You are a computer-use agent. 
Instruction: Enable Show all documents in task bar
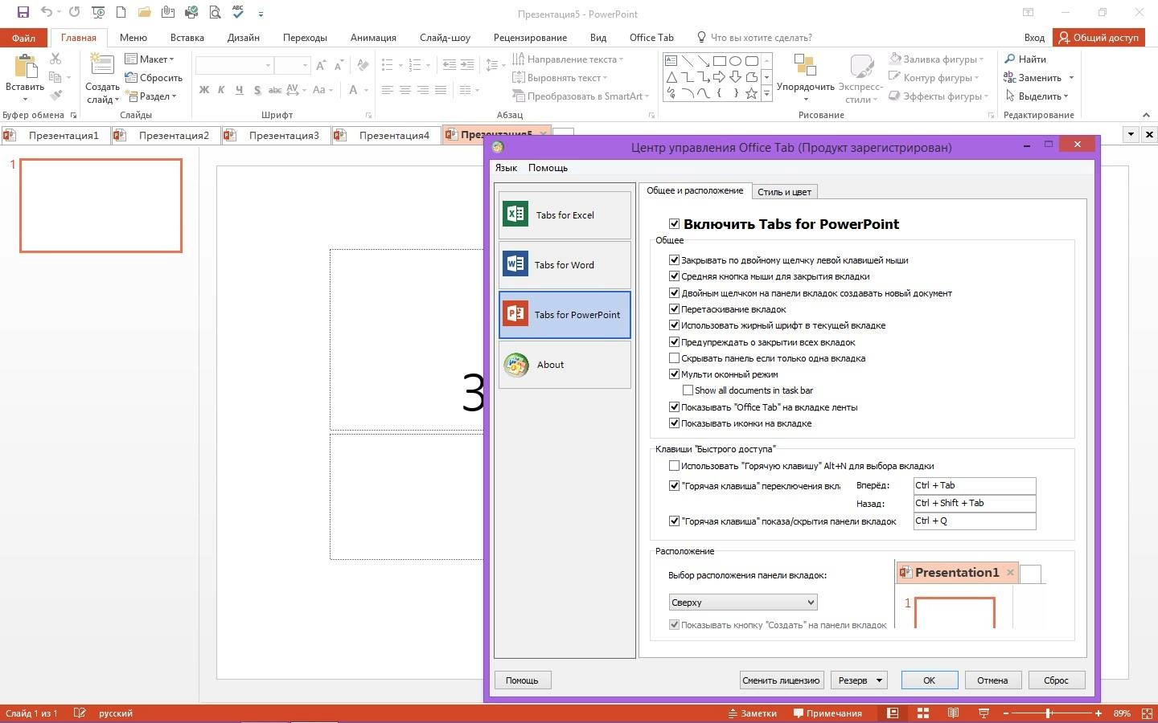pyautogui.click(x=688, y=390)
